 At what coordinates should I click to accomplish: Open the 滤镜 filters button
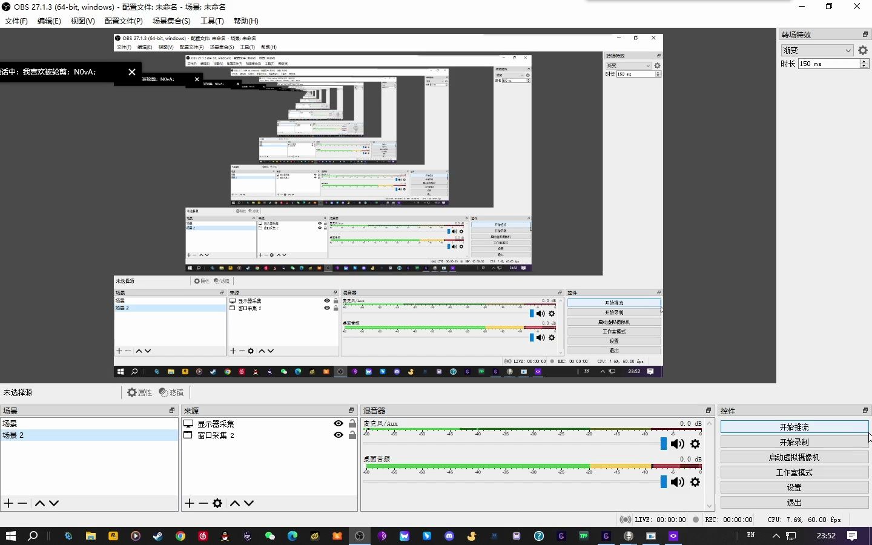[x=171, y=392]
